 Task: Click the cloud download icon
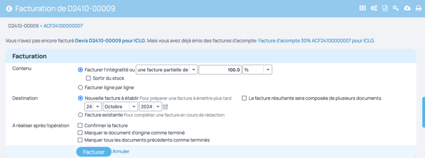point(407,8)
